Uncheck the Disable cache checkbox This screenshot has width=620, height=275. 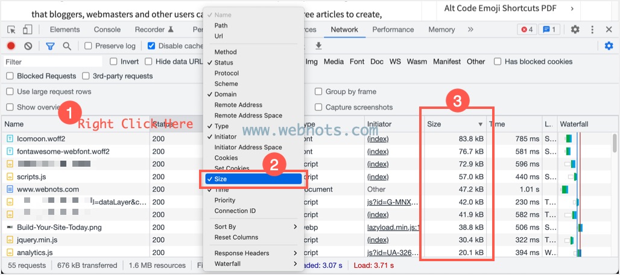click(x=151, y=46)
